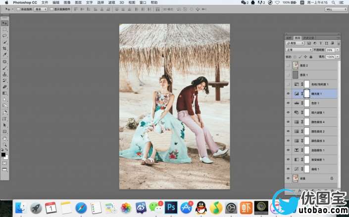Open the 编辑 Edit menu
The width and height of the screenshot is (349, 217).
pyautogui.click(x=56, y=2)
